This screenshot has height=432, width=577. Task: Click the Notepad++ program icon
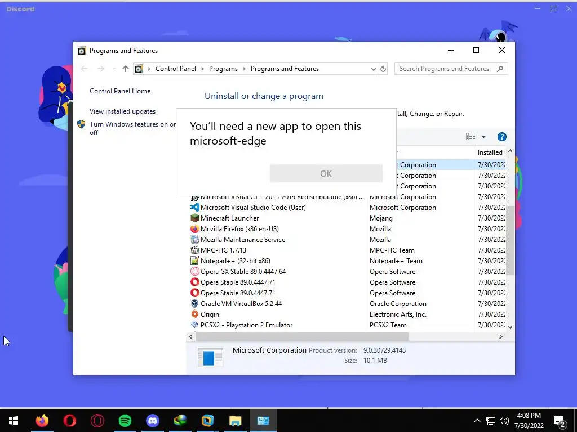[194, 260]
